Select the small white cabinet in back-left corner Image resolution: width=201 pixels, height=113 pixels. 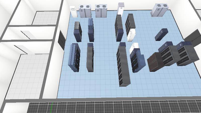pyautogui.click(x=73, y=12)
